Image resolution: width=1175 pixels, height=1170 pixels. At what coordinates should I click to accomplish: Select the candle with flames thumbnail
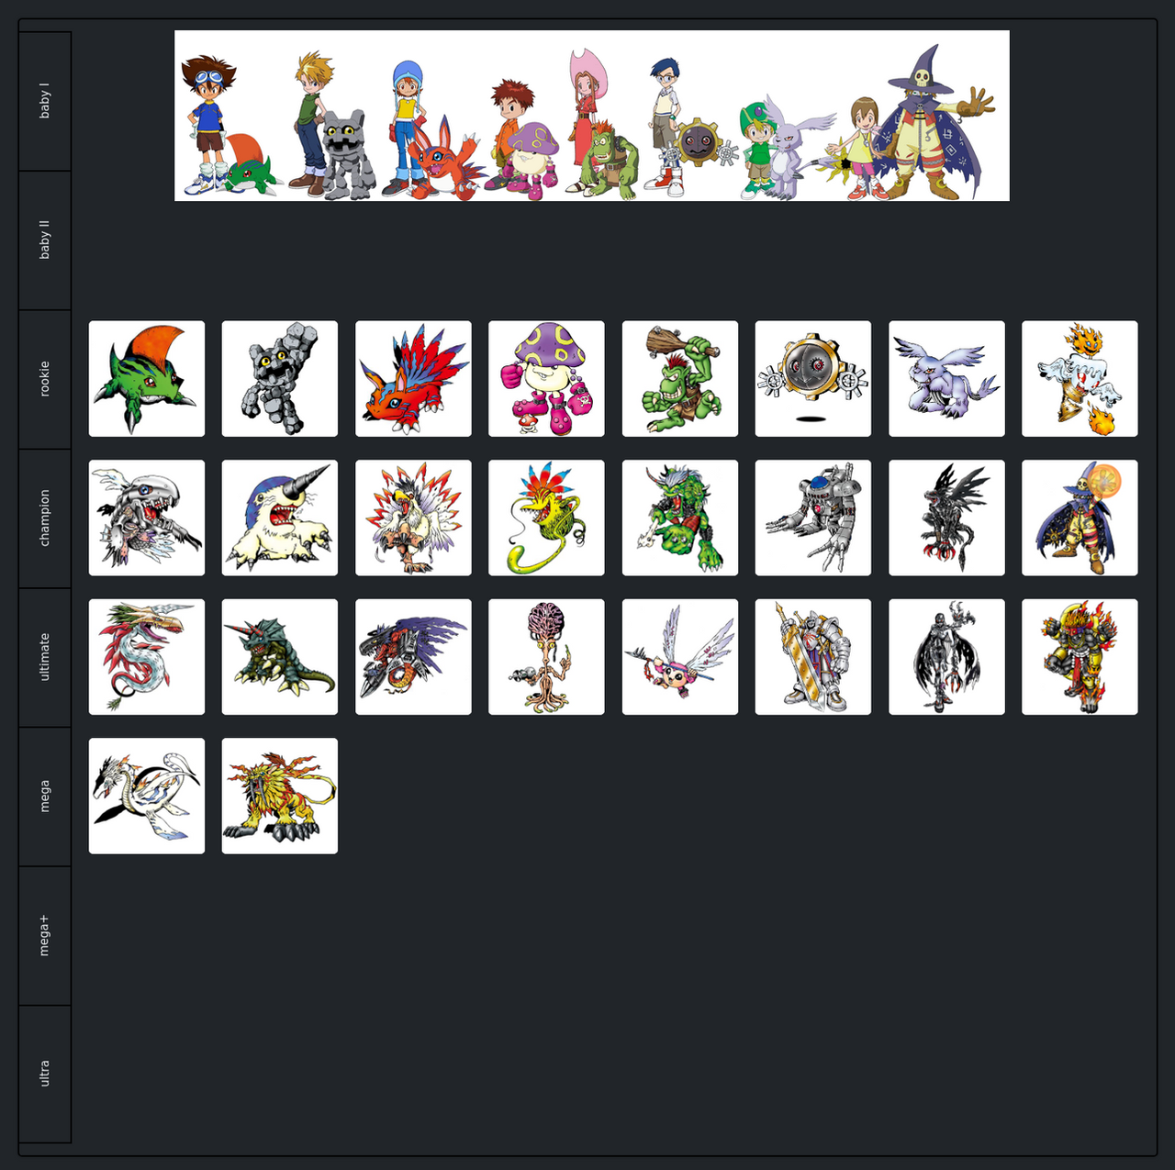point(1080,379)
